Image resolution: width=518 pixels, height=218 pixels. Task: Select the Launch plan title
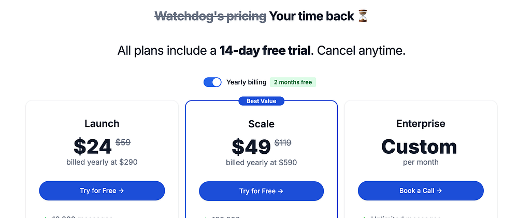(x=102, y=123)
